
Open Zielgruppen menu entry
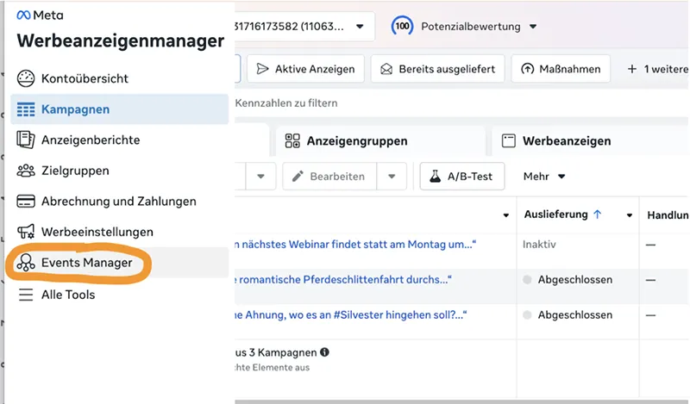119,171
